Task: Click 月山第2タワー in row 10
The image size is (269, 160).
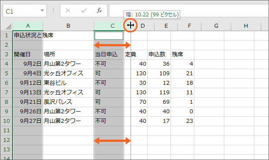Action: pos(68,121)
